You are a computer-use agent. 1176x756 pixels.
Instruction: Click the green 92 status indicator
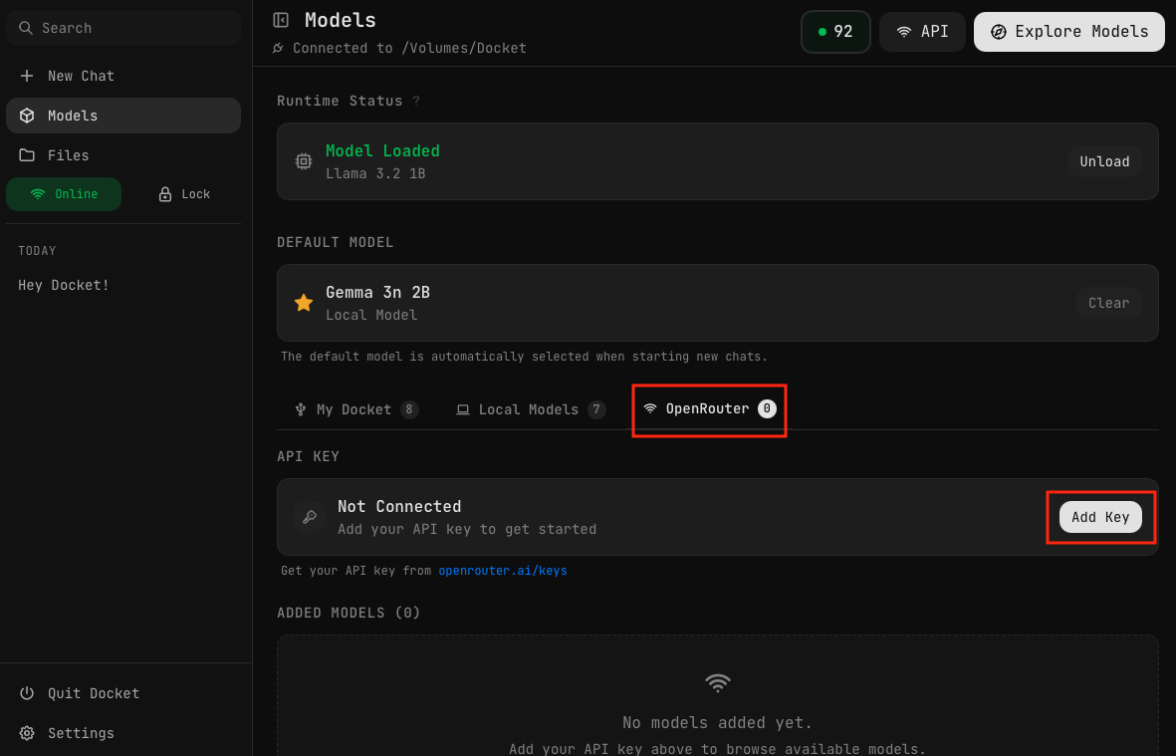(835, 32)
